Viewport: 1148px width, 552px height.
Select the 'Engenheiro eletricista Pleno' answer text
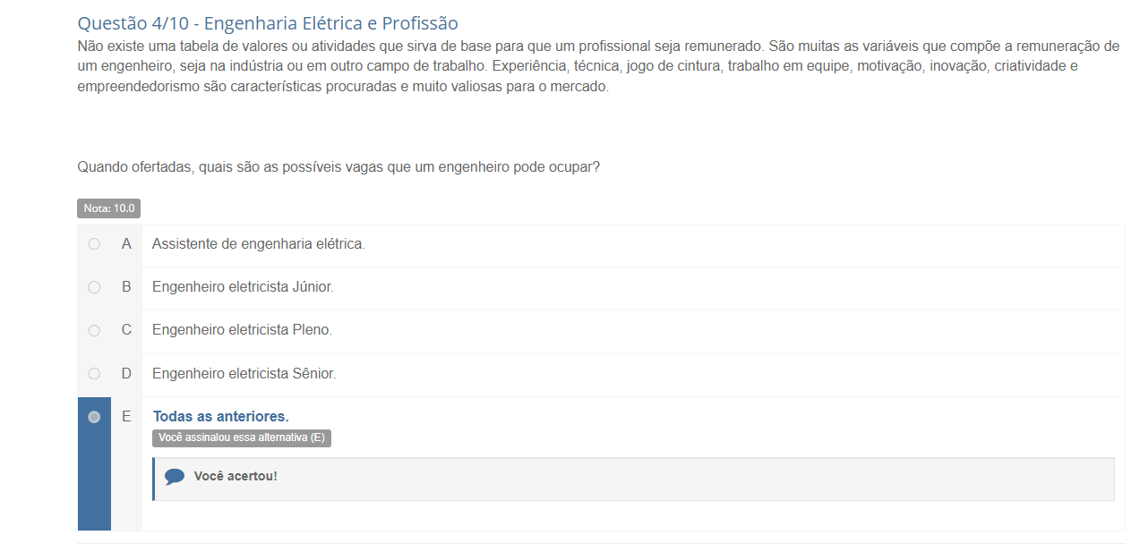coord(242,330)
